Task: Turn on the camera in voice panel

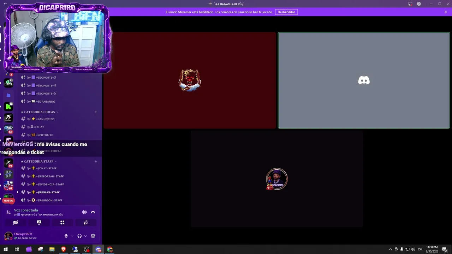Action: [x=16, y=223]
